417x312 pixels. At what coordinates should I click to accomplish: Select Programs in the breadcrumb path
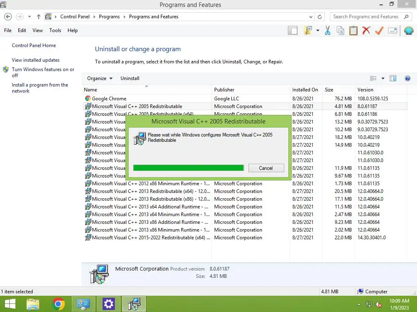(x=109, y=16)
